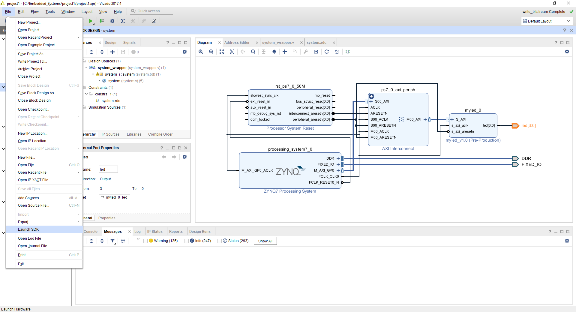Switch to the Address Editor tab
576x312 pixels.
click(x=237, y=43)
